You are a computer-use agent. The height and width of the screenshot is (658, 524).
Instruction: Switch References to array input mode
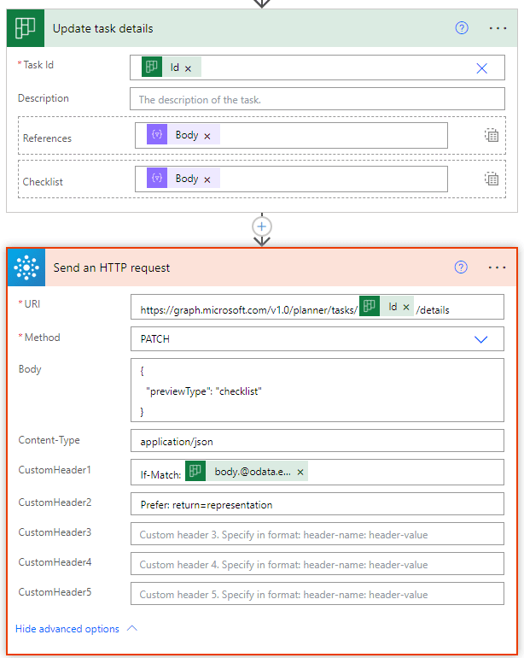tap(492, 135)
